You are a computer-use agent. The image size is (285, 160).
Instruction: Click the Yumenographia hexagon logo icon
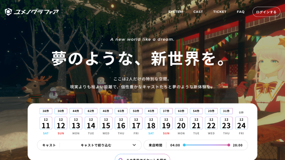click(8, 12)
